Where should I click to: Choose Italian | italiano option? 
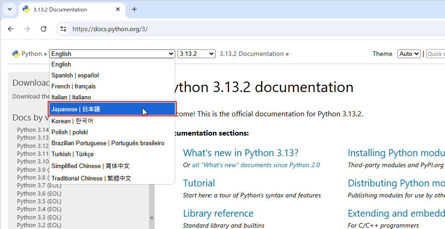pos(112,97)
